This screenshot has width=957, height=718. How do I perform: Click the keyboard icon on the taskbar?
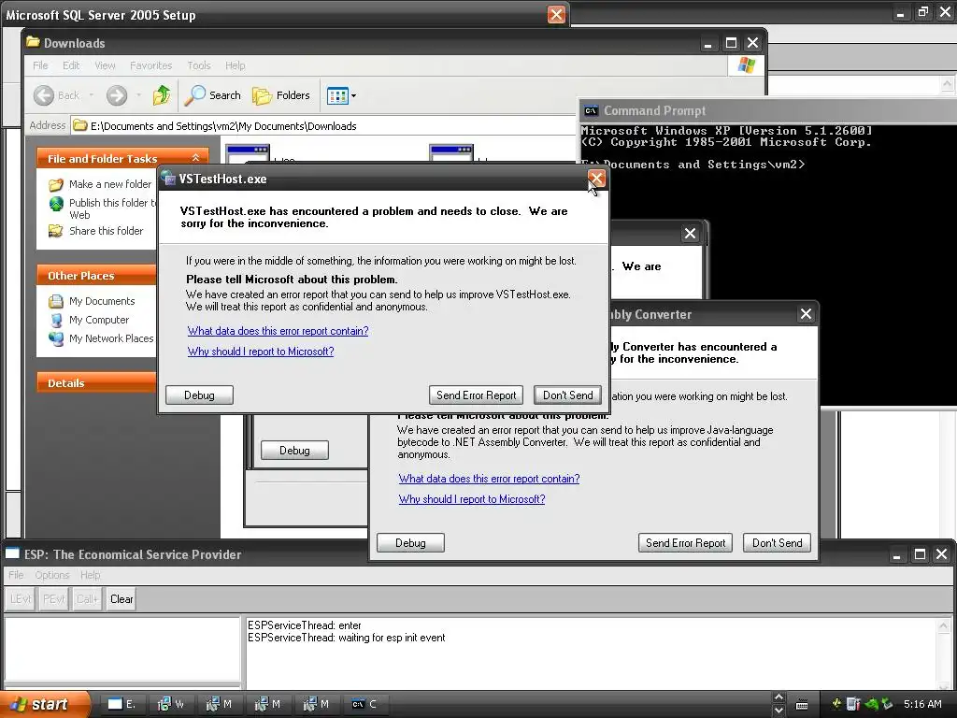(x=802, y=705)
